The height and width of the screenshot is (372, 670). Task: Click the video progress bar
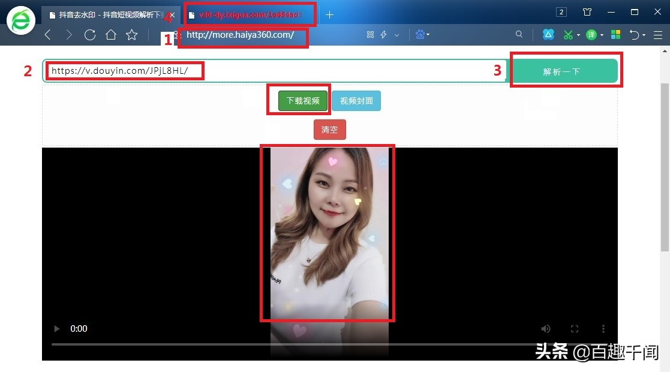(329, 344)
